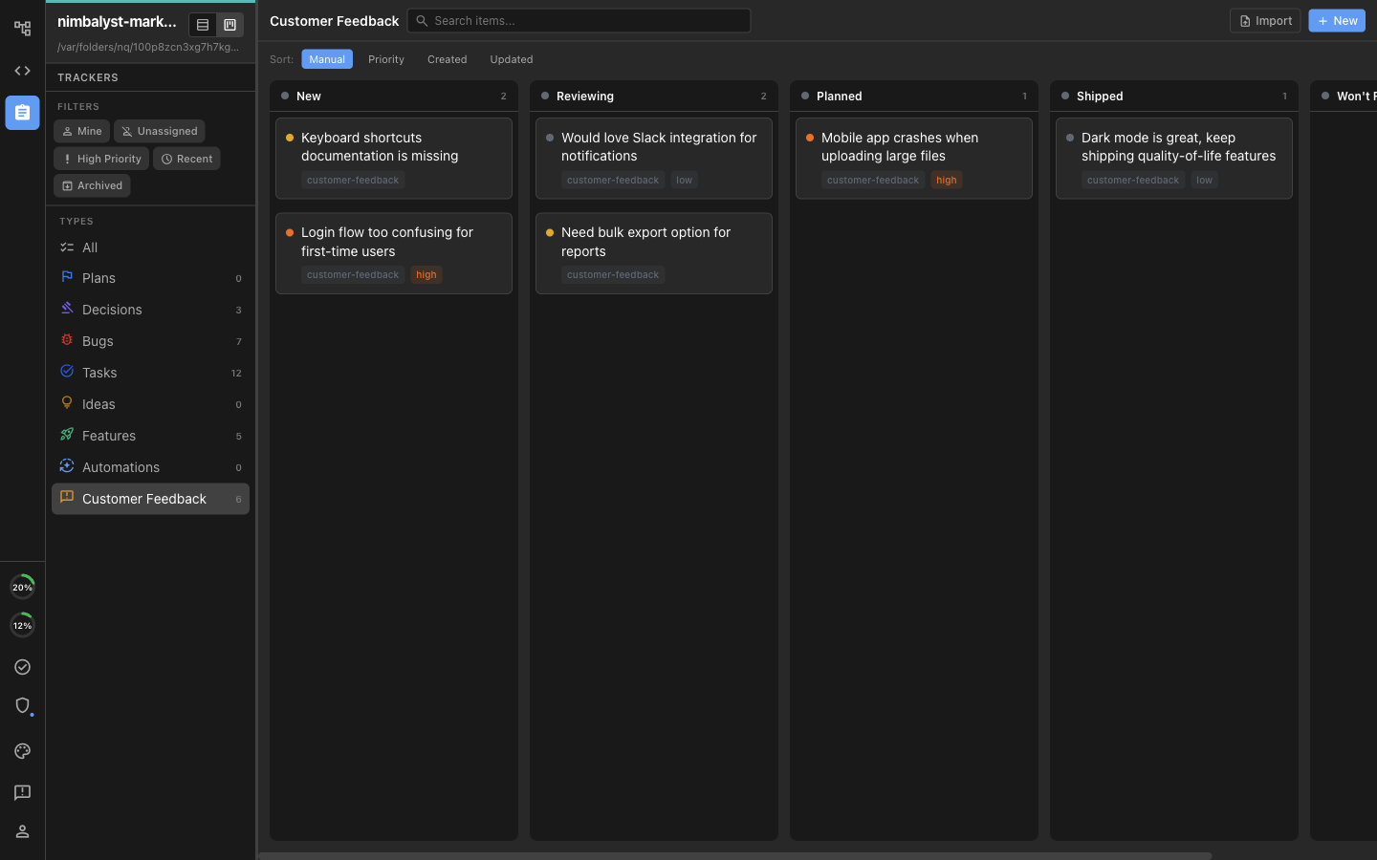The width and height of the screenshot is (1377, 860).
Task: Select the All tracker type
Action: 150,247
